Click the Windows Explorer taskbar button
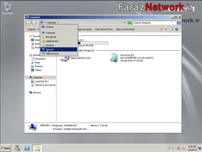The image size is (202, 152). coord(37,148)
